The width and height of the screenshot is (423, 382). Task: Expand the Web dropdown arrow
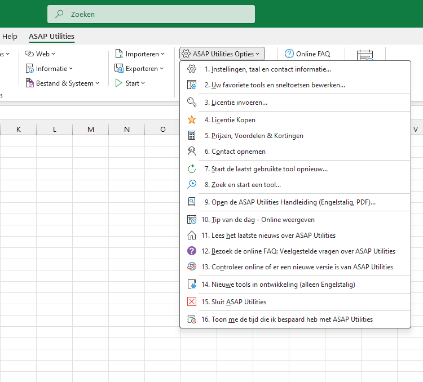point(54,54)
